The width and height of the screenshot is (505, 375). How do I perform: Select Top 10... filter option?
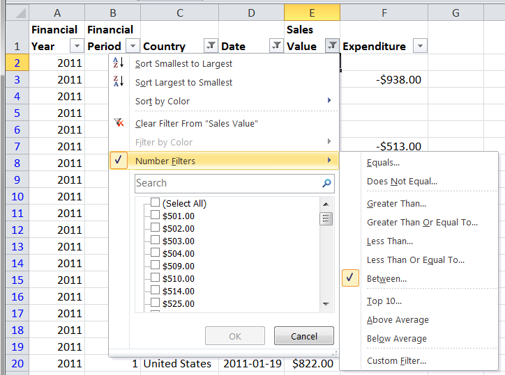click(384, 301)
